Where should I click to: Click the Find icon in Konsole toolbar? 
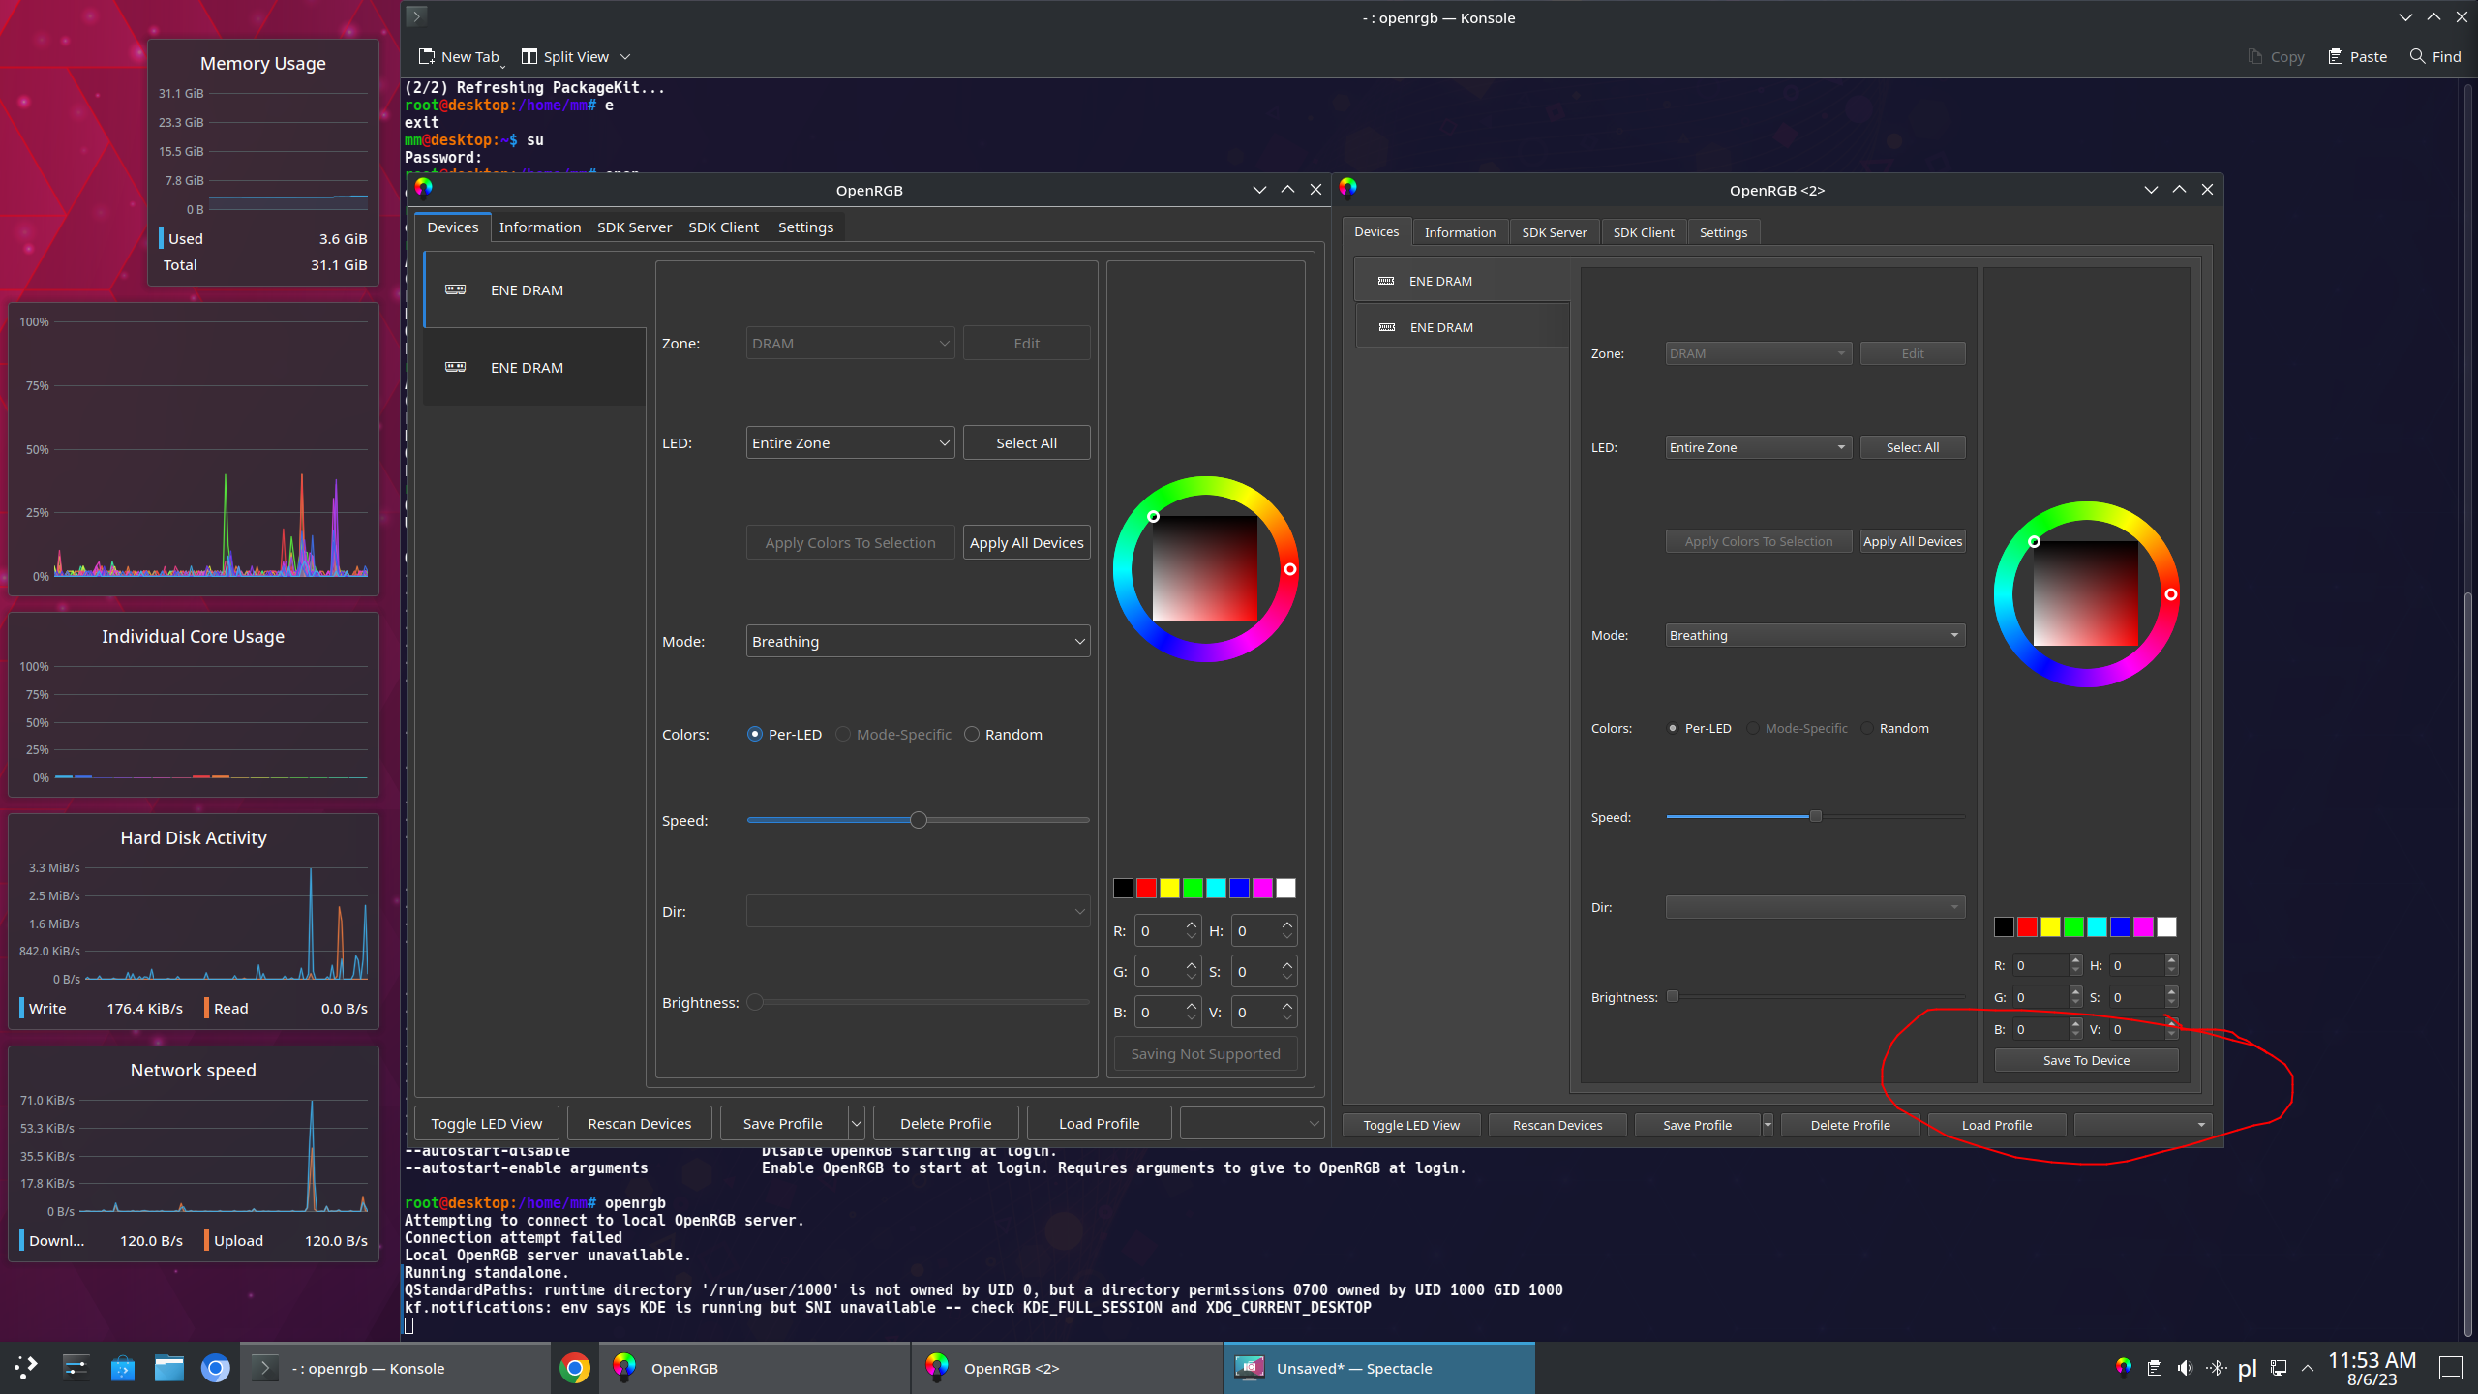point(2417,56)
